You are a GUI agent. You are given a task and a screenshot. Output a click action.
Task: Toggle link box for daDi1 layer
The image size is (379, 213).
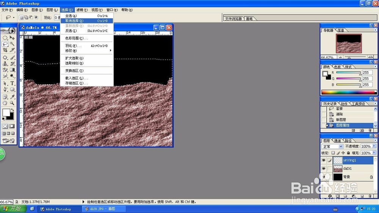[x=330, y=169]
